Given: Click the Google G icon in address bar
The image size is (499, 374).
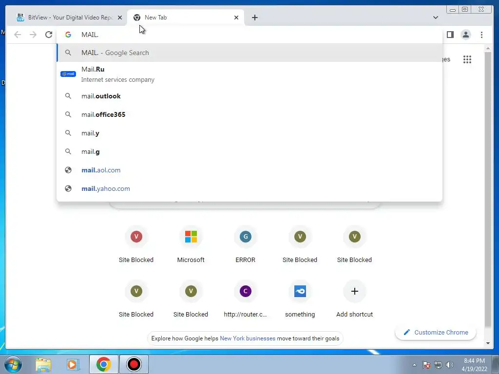Looking at the screenshot, I should coord(68,35).
